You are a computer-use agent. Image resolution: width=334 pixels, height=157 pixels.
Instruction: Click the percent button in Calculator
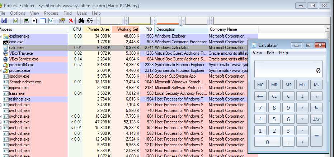click(x=316, y=108)
